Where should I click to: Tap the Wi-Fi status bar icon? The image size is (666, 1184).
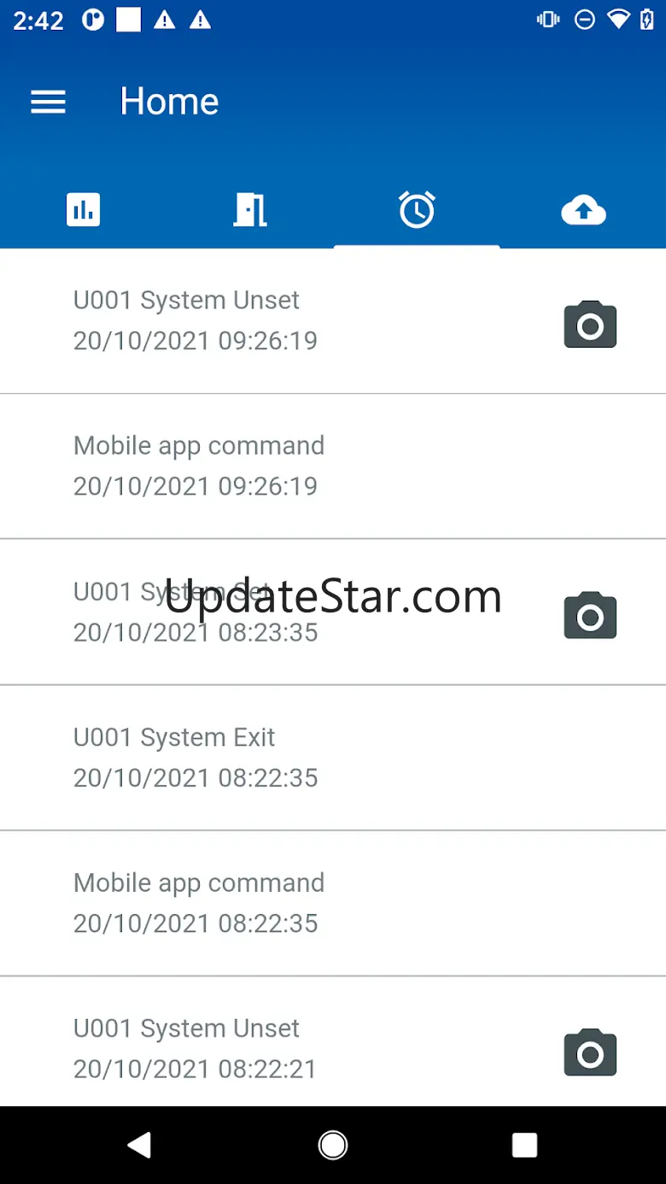point(618,20)
